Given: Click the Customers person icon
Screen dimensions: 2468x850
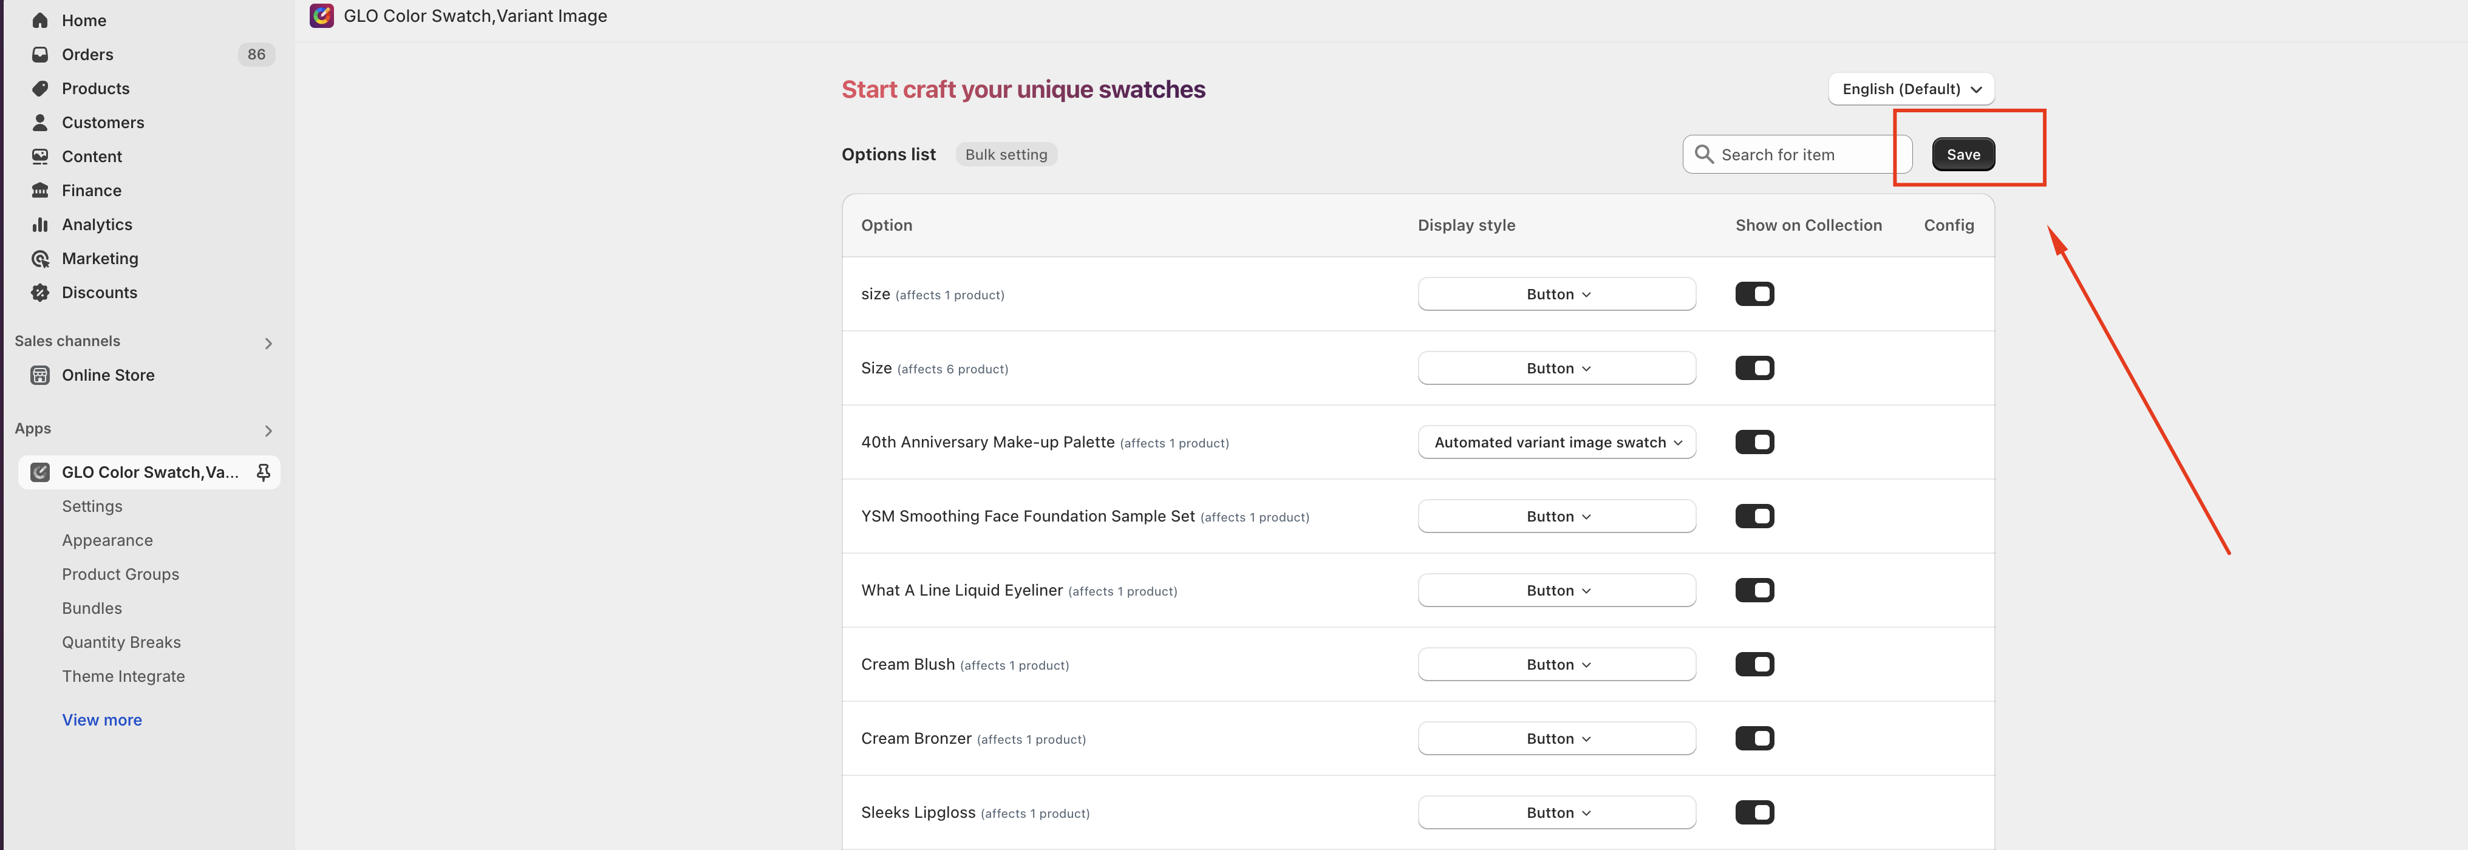Looking at the screenshot, I should [40, 123].
